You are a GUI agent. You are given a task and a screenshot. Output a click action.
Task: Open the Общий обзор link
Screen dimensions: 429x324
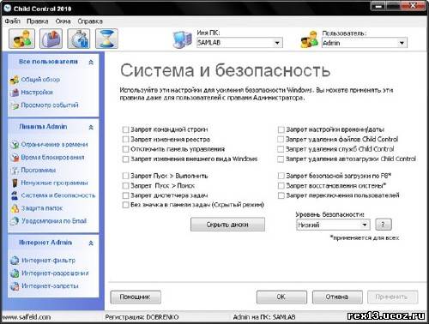40,80
